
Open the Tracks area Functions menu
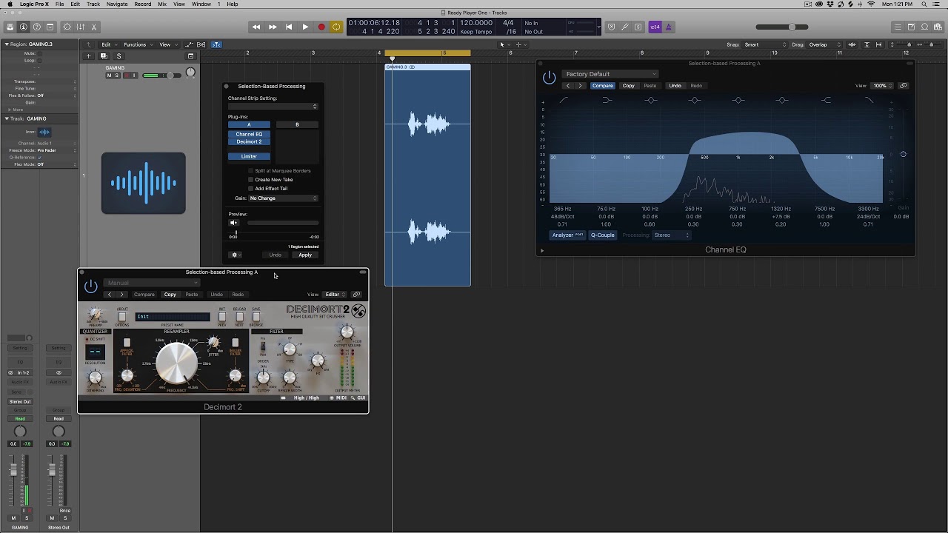(137, 44)
